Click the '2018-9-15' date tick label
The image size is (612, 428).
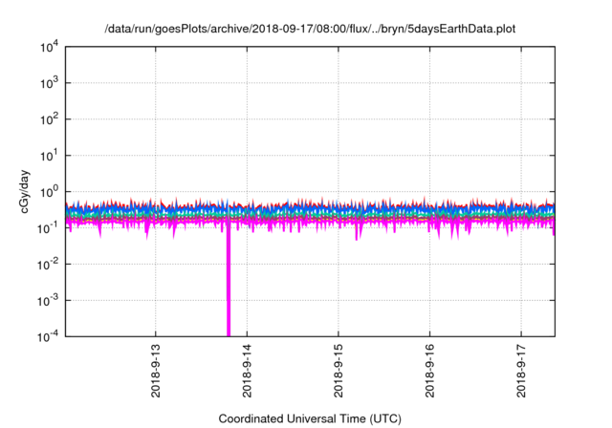(339, 371)
